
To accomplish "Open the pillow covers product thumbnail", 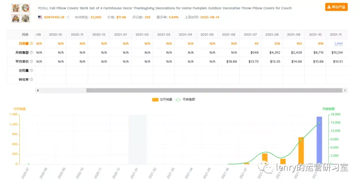I will 21,13.
